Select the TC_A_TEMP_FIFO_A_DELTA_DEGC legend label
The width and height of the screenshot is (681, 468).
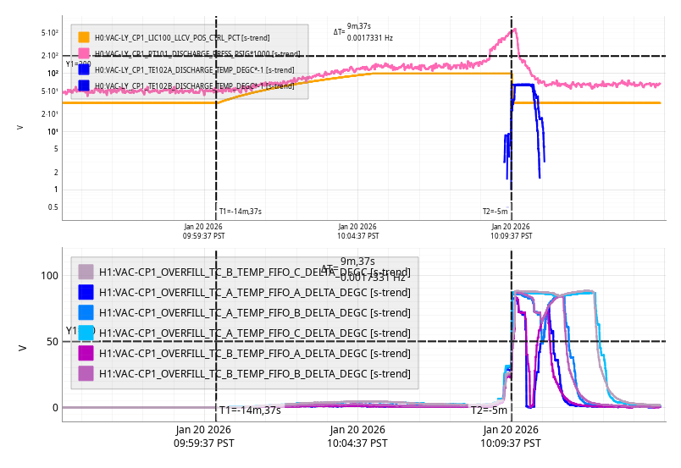click(254, 292)
